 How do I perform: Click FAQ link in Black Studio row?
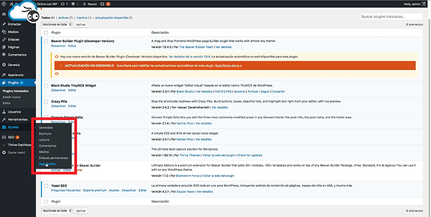coord(228,92)
